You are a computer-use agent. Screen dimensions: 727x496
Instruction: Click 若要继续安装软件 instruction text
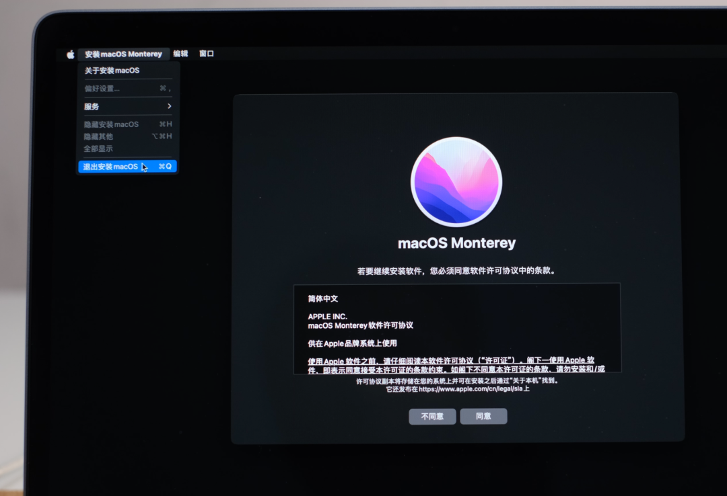pos(456,271)
